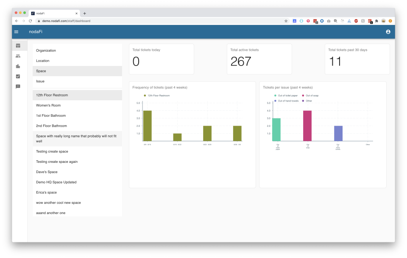This screenshot has width=407, height=258.
Task: Choose Dave's Space in the list
Action: [47, 172]
